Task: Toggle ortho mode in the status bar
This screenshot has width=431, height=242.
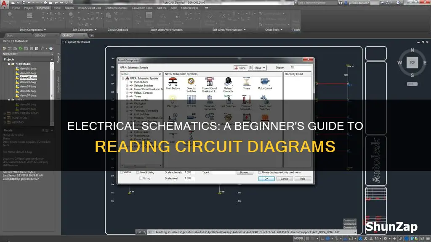Action: coord(322,239)
